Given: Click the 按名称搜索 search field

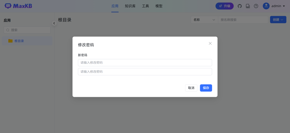Looking at the screenshot, I should coord(243,20).
